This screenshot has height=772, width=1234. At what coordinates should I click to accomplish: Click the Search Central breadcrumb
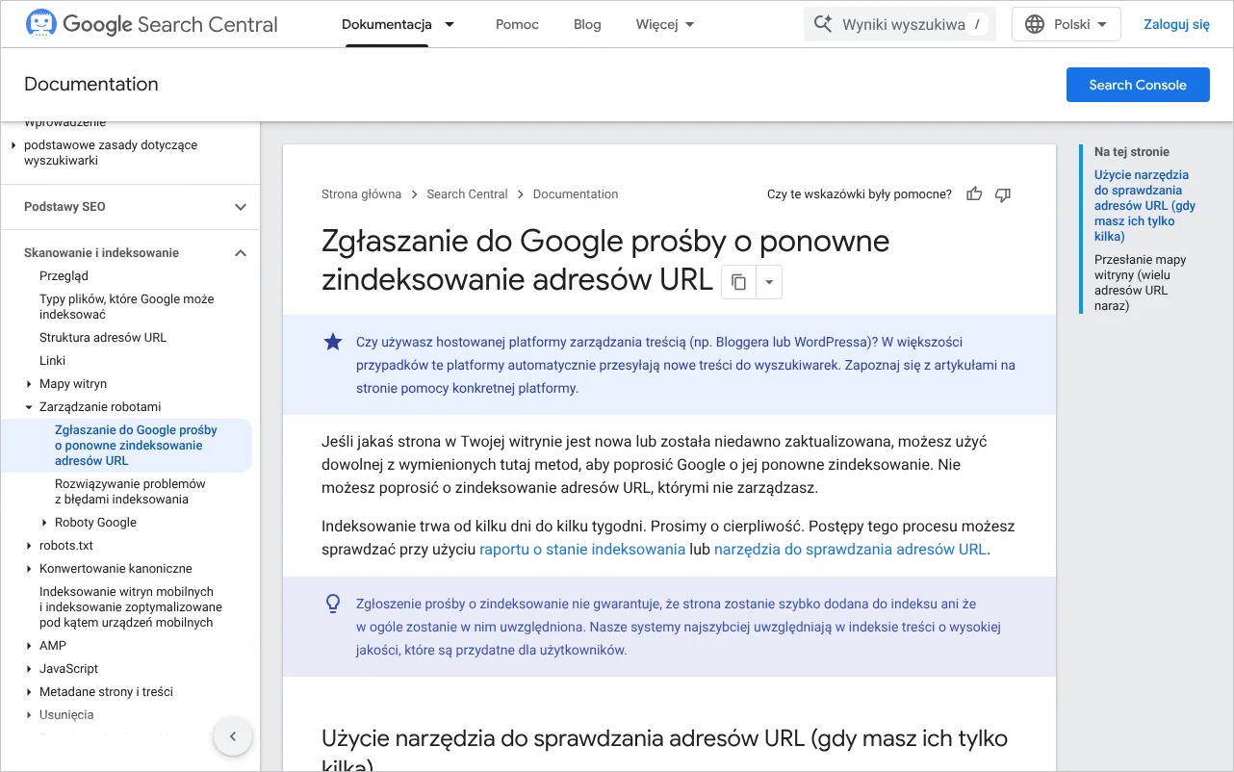[x=467, y=194]
